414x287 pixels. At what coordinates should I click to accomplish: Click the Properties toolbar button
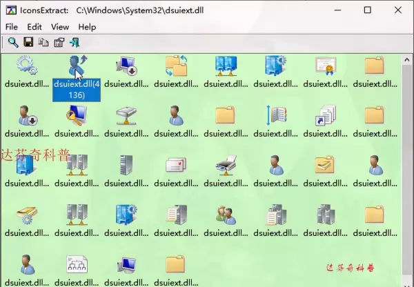(59, 42)
